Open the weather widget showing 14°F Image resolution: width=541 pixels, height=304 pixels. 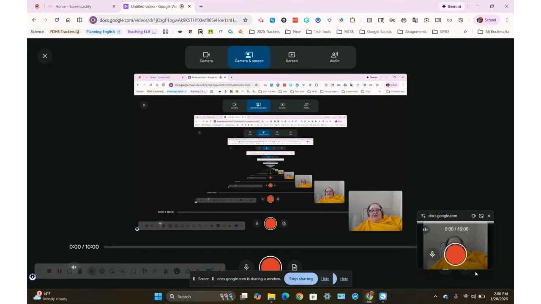pyautogui.click(x=50, y=296)
